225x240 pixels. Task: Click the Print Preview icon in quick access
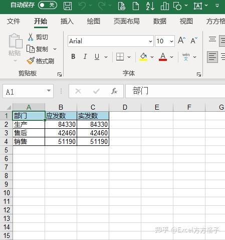121,6
